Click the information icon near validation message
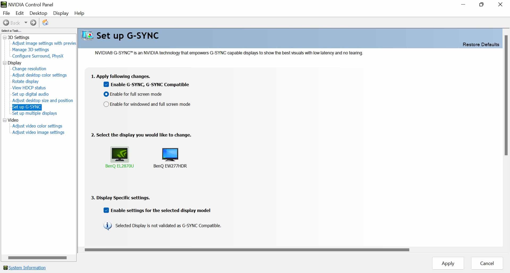The width and height of the screenshot is (510, 273). [x=107, y=226]
